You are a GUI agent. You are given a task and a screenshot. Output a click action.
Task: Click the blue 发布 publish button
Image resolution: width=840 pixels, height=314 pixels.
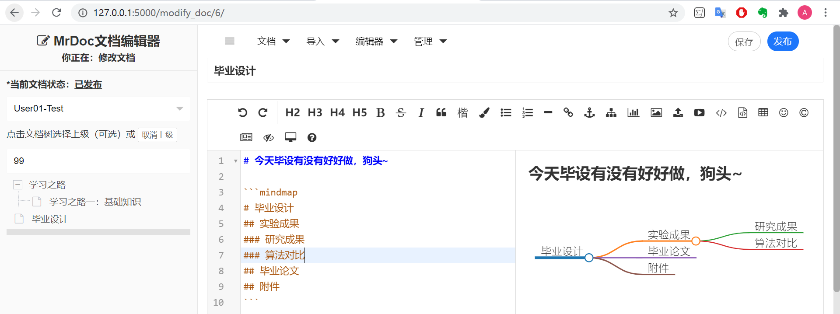pos(783,41)
